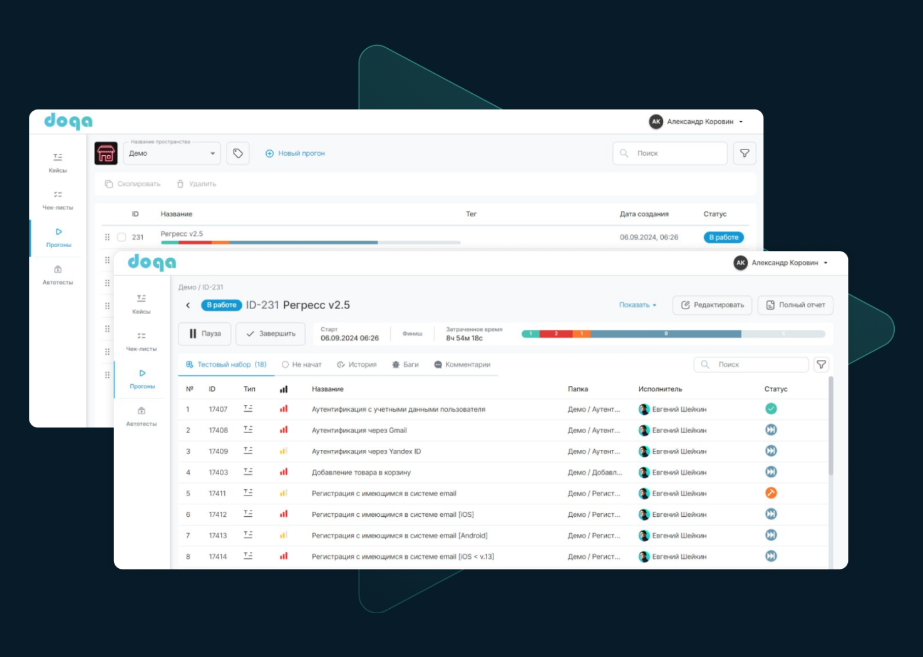Open Александр Коровин user menu in front window
Viewport: 923px width, 657px height.
coord(783,263)
